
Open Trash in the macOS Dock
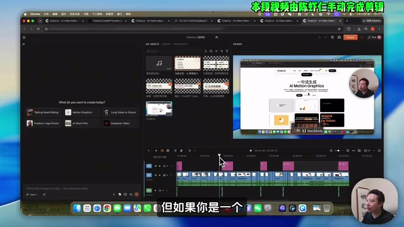click(327, 208)
